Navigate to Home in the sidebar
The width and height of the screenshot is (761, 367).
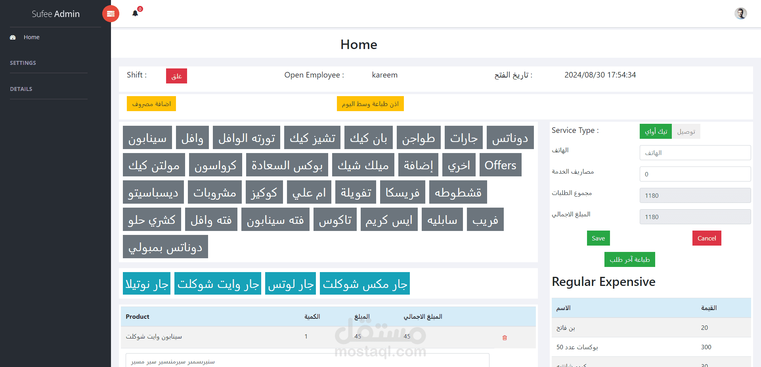point(31,37)
